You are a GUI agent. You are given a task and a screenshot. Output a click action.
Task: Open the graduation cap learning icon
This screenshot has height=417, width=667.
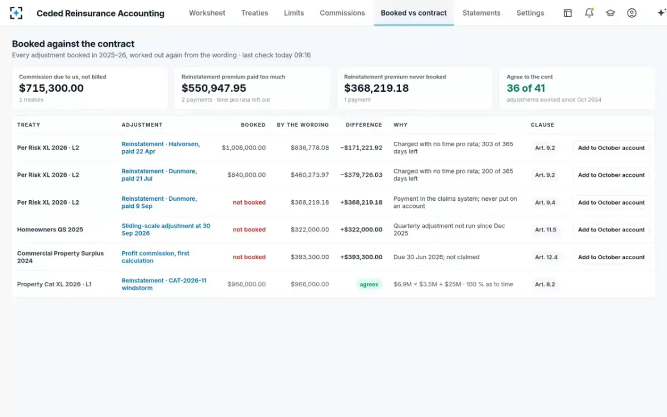click(610, 13)
